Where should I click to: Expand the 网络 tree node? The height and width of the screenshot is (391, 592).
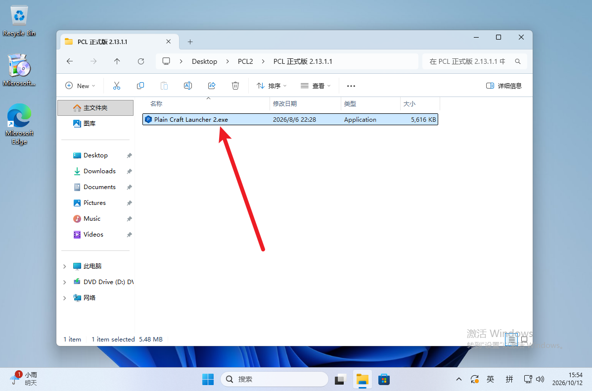pyautogui.click(x=65, y=298)
